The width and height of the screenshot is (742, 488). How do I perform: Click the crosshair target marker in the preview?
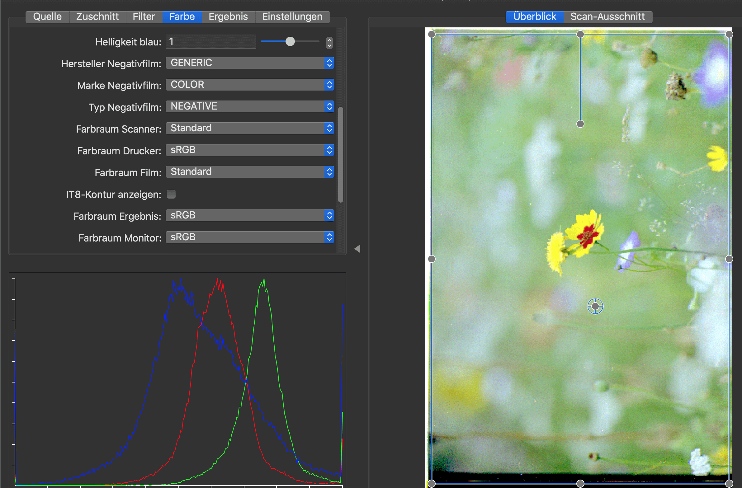click(x=595, y=306)
